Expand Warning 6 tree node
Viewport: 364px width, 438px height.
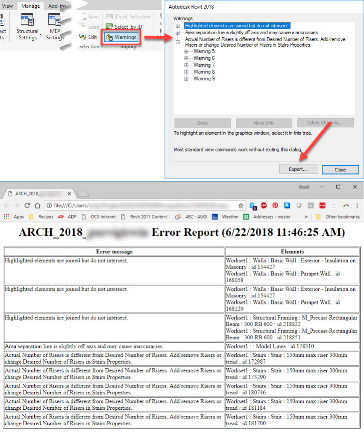tap(186, 58)
